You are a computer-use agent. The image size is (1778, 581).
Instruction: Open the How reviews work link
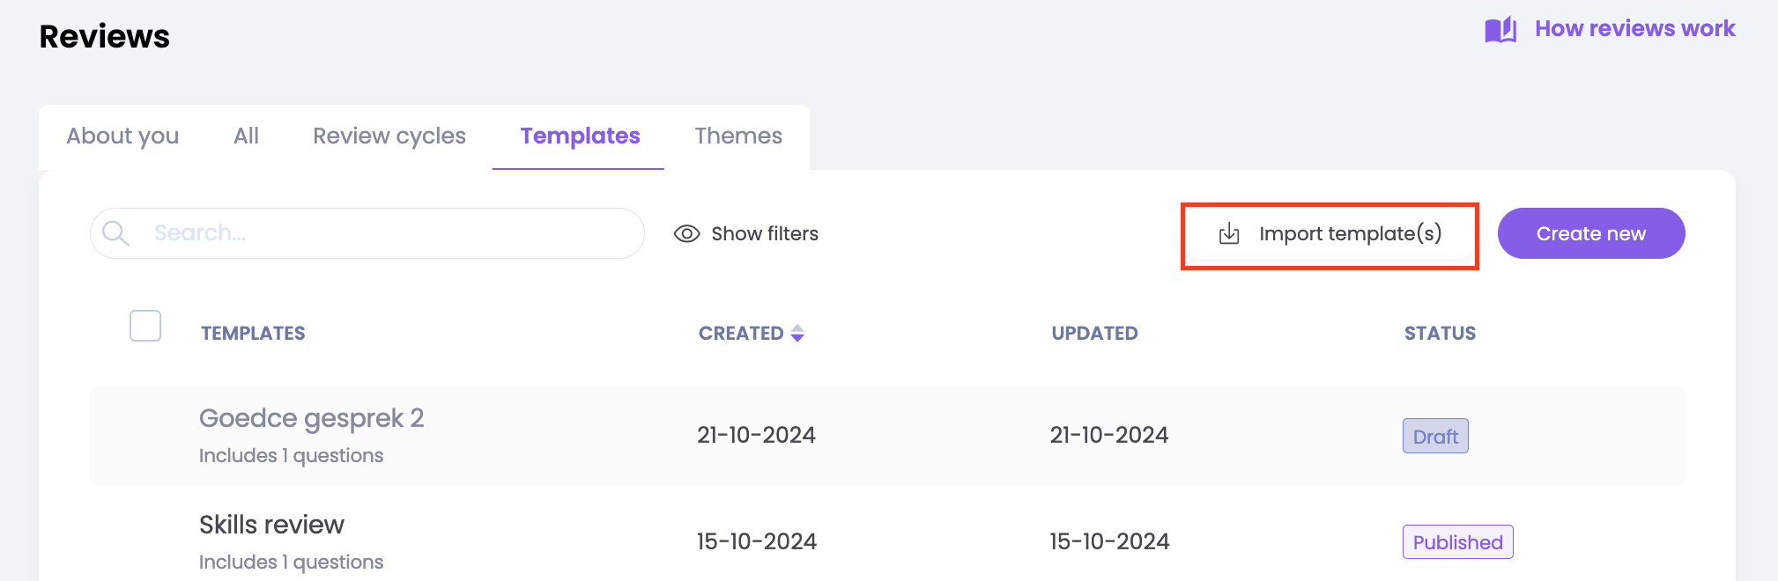pyautogui.click(x=1634, y=29)
